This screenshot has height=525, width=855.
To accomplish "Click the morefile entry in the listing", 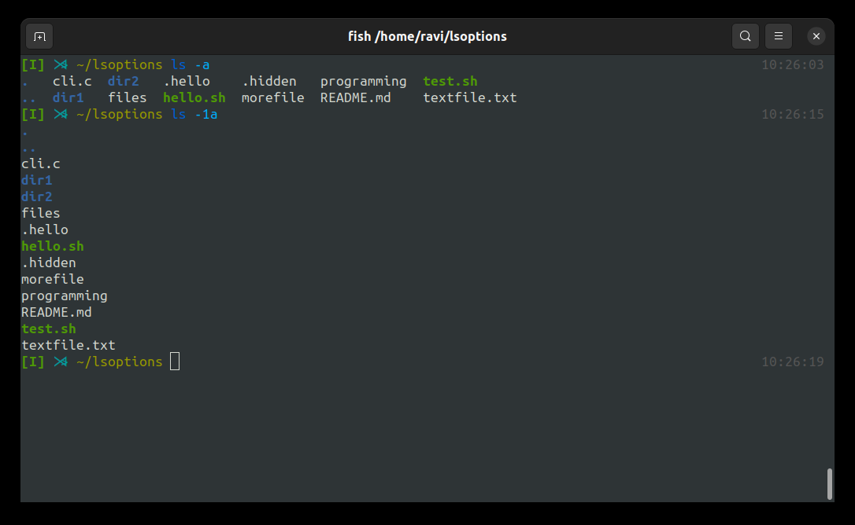I will click(52, 279).
